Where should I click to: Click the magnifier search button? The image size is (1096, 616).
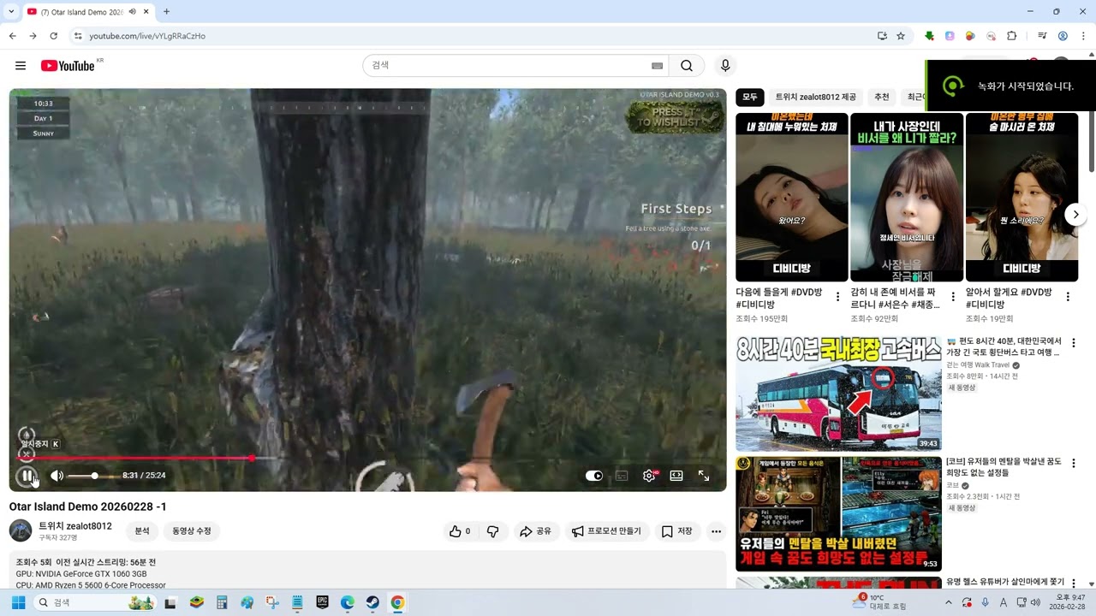(687, 66)
